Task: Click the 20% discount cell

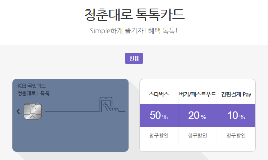Action: 198,116
